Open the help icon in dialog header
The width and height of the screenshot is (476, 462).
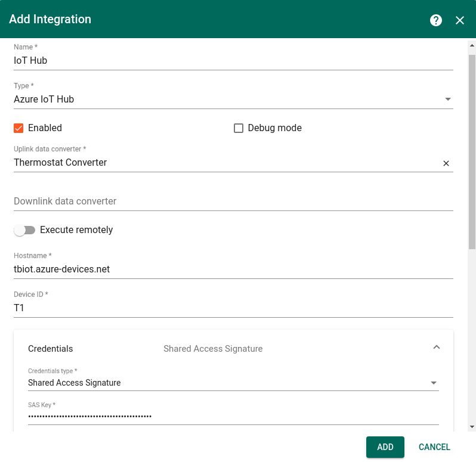tap(436, 20)
